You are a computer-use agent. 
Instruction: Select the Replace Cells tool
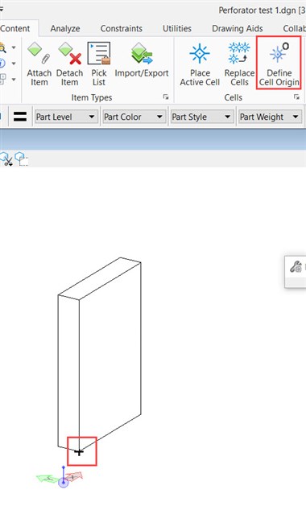click(x=239, y=64)
